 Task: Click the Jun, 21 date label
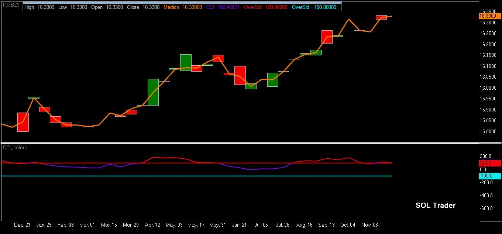[x=240, y=225]
